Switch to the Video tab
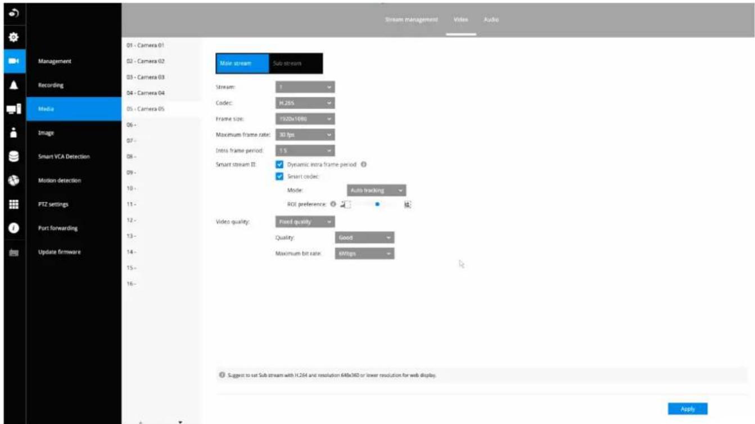Screen dimensions: 755x424 point(460,20)
